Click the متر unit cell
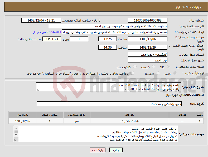The image size is (208, 157). point(77,121)
